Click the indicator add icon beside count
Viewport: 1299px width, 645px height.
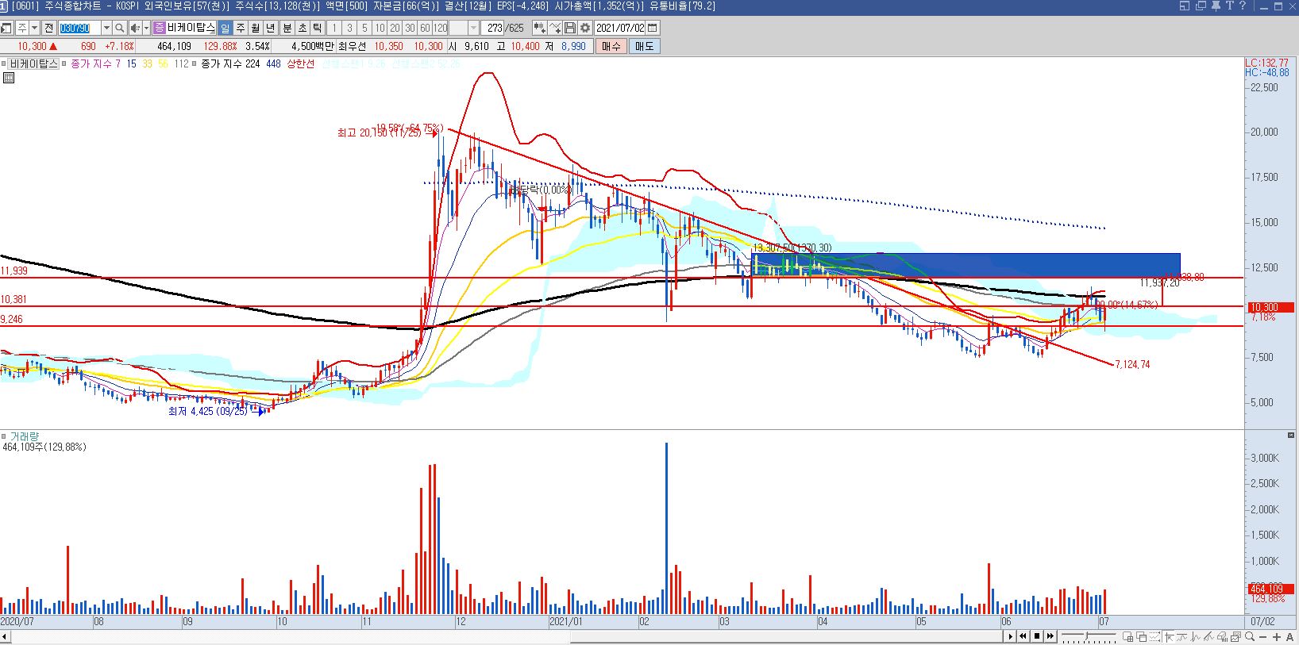click(x=540, y=28)
